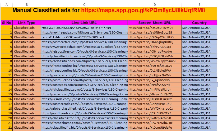The image size is (218, 131).
Task: Select the ezclassifiedads.com URL cell
Action: click(x=84, y=61)
